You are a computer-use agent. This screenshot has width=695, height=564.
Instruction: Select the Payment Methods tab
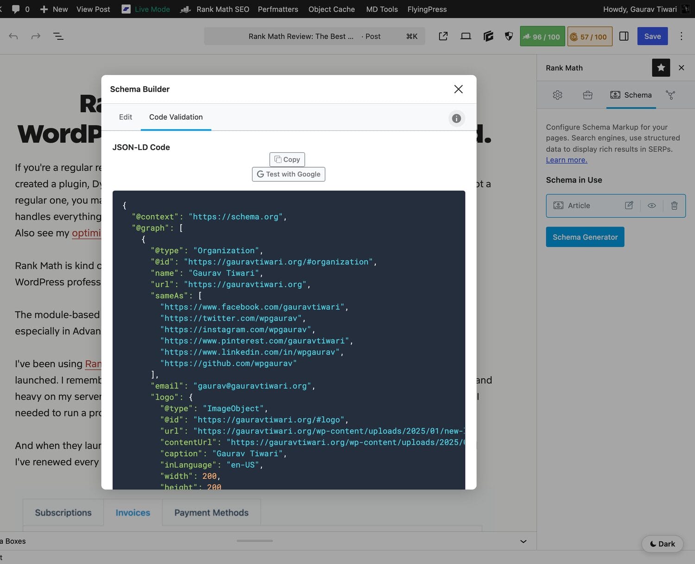tap(211, 513)
